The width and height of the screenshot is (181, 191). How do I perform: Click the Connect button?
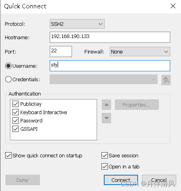(121, 180)
